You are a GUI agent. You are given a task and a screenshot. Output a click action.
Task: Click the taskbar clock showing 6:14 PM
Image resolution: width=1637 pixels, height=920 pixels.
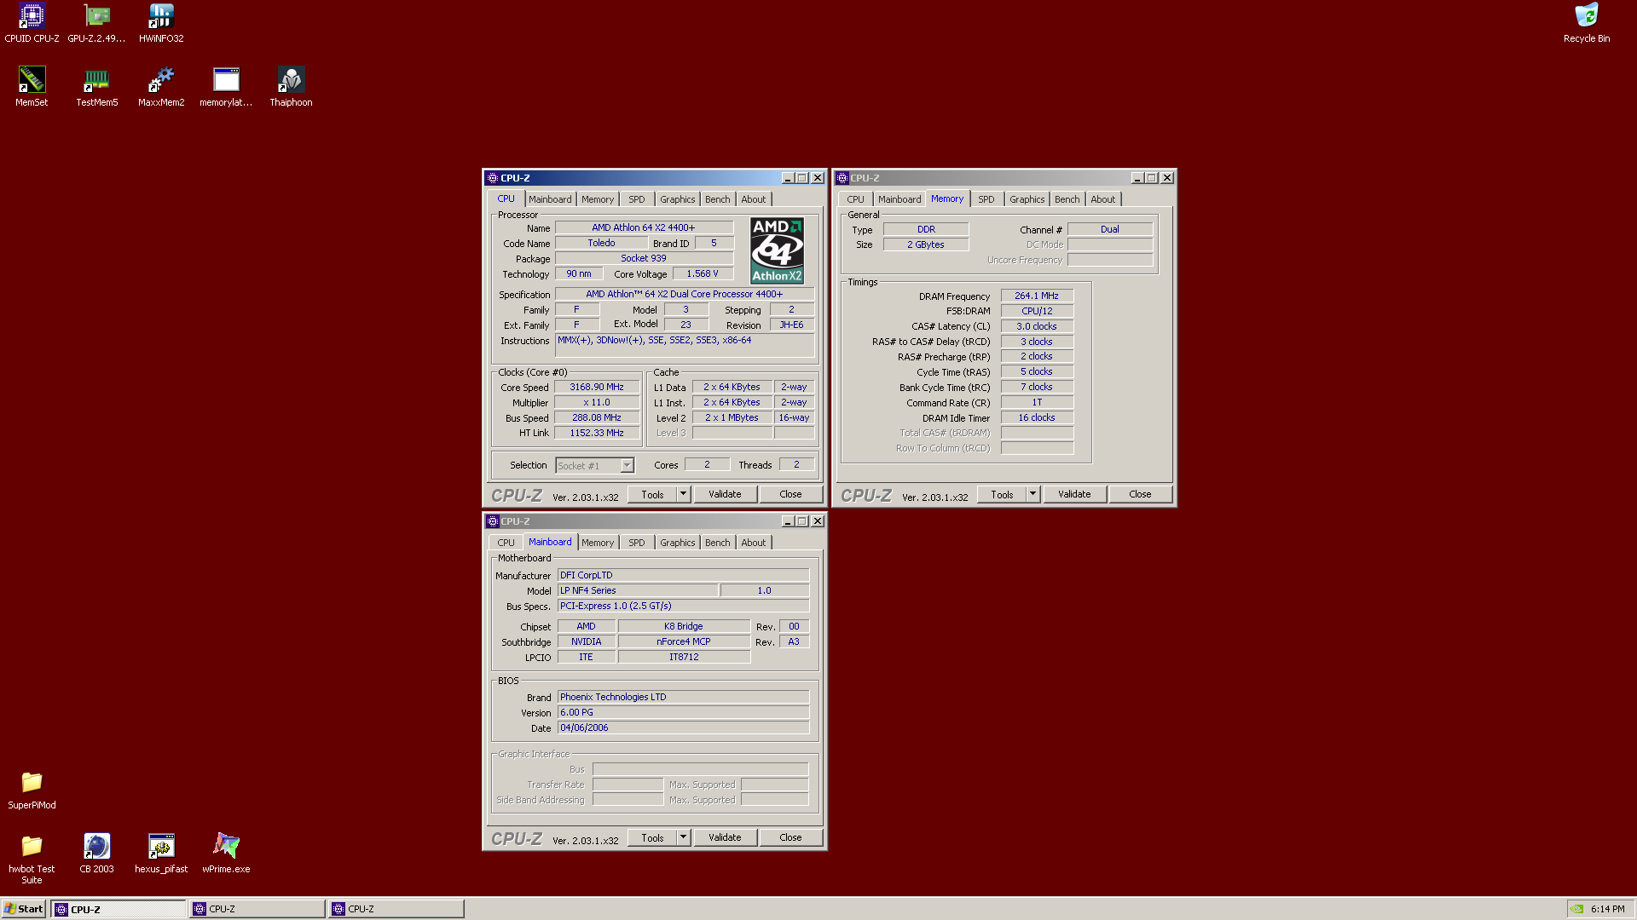point(1607,909)
